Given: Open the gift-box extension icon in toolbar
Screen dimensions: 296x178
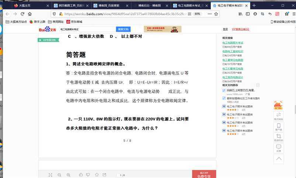Looking at the screenshot, I should pyautogui.click(x=287, y=14).
